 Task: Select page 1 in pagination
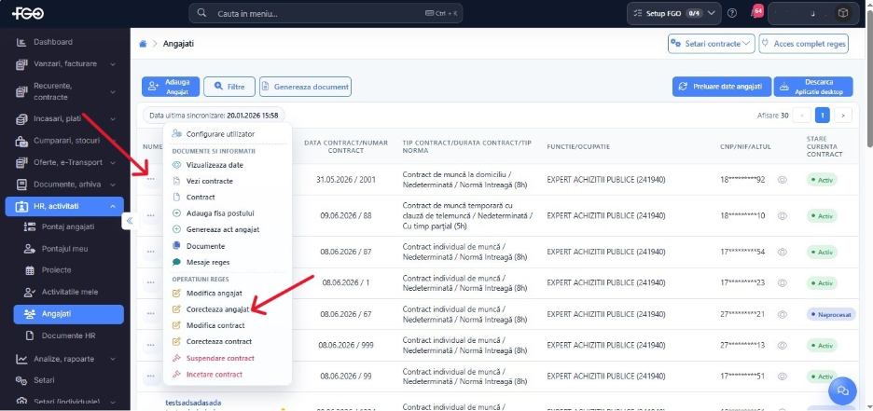click(823, 116)
